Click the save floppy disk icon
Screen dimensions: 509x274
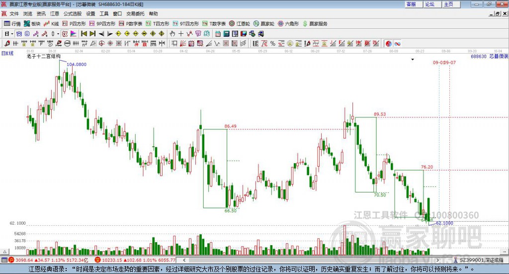(x=244, y=34)
